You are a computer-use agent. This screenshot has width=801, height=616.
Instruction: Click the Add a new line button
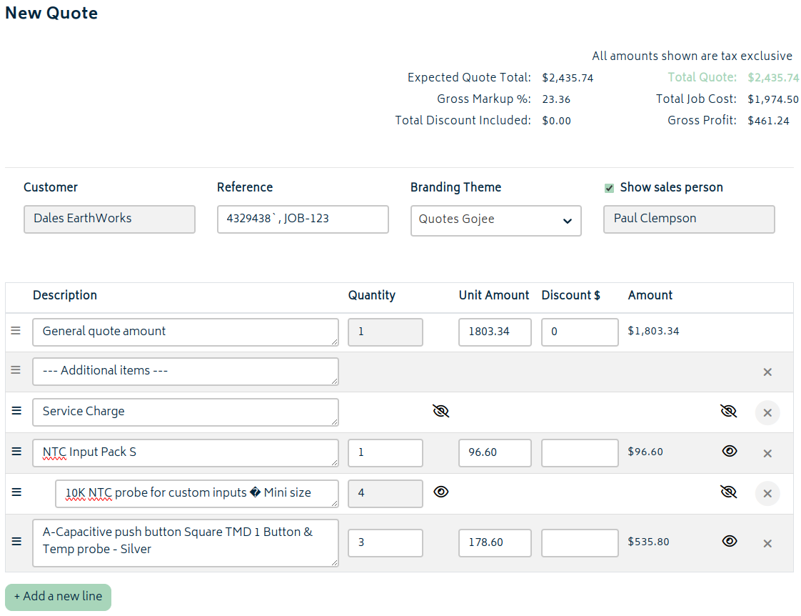point(57,597)
